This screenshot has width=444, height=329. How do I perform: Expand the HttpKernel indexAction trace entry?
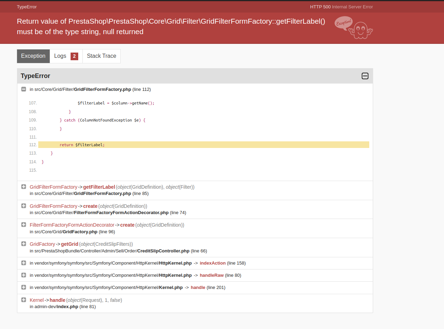pyautogui.click(x=24, y=263)
